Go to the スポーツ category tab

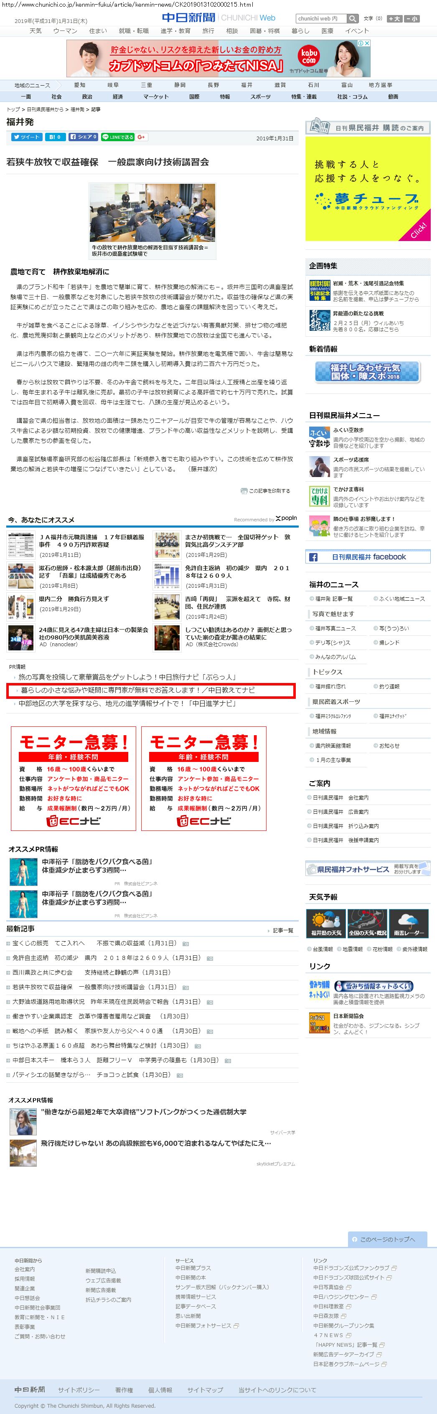click(x=260, y=96)
